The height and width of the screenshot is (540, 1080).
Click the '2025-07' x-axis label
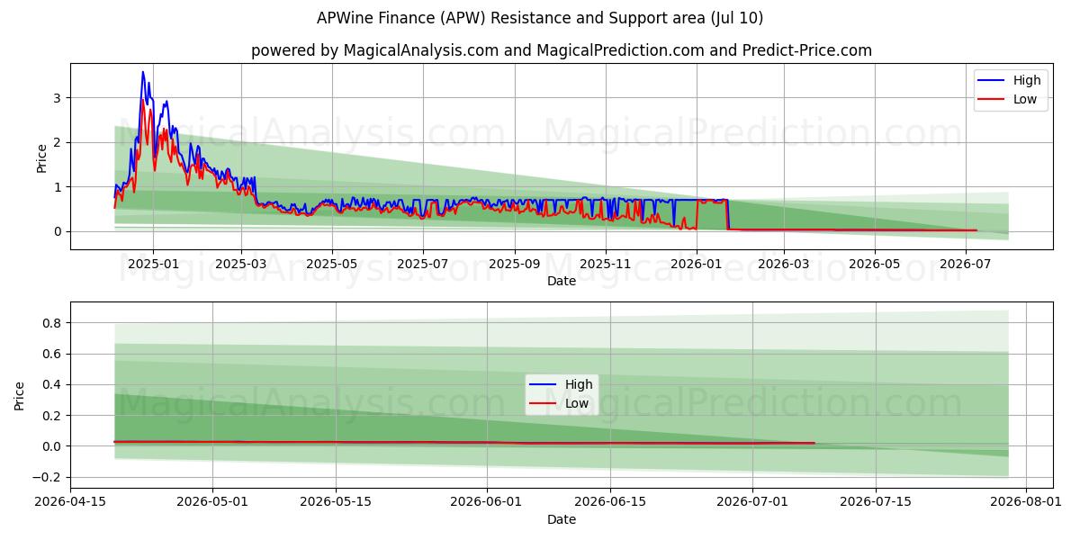[423, 265]
